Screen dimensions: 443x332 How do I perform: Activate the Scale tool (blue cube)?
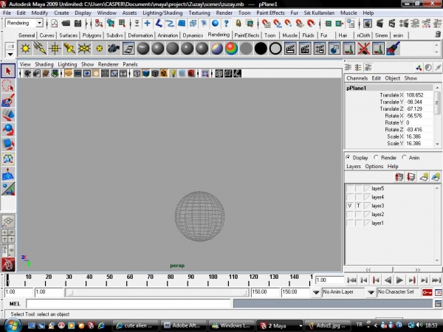click(x=8, y=145)
